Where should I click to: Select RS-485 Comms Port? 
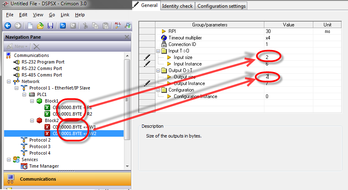(42, 75)
